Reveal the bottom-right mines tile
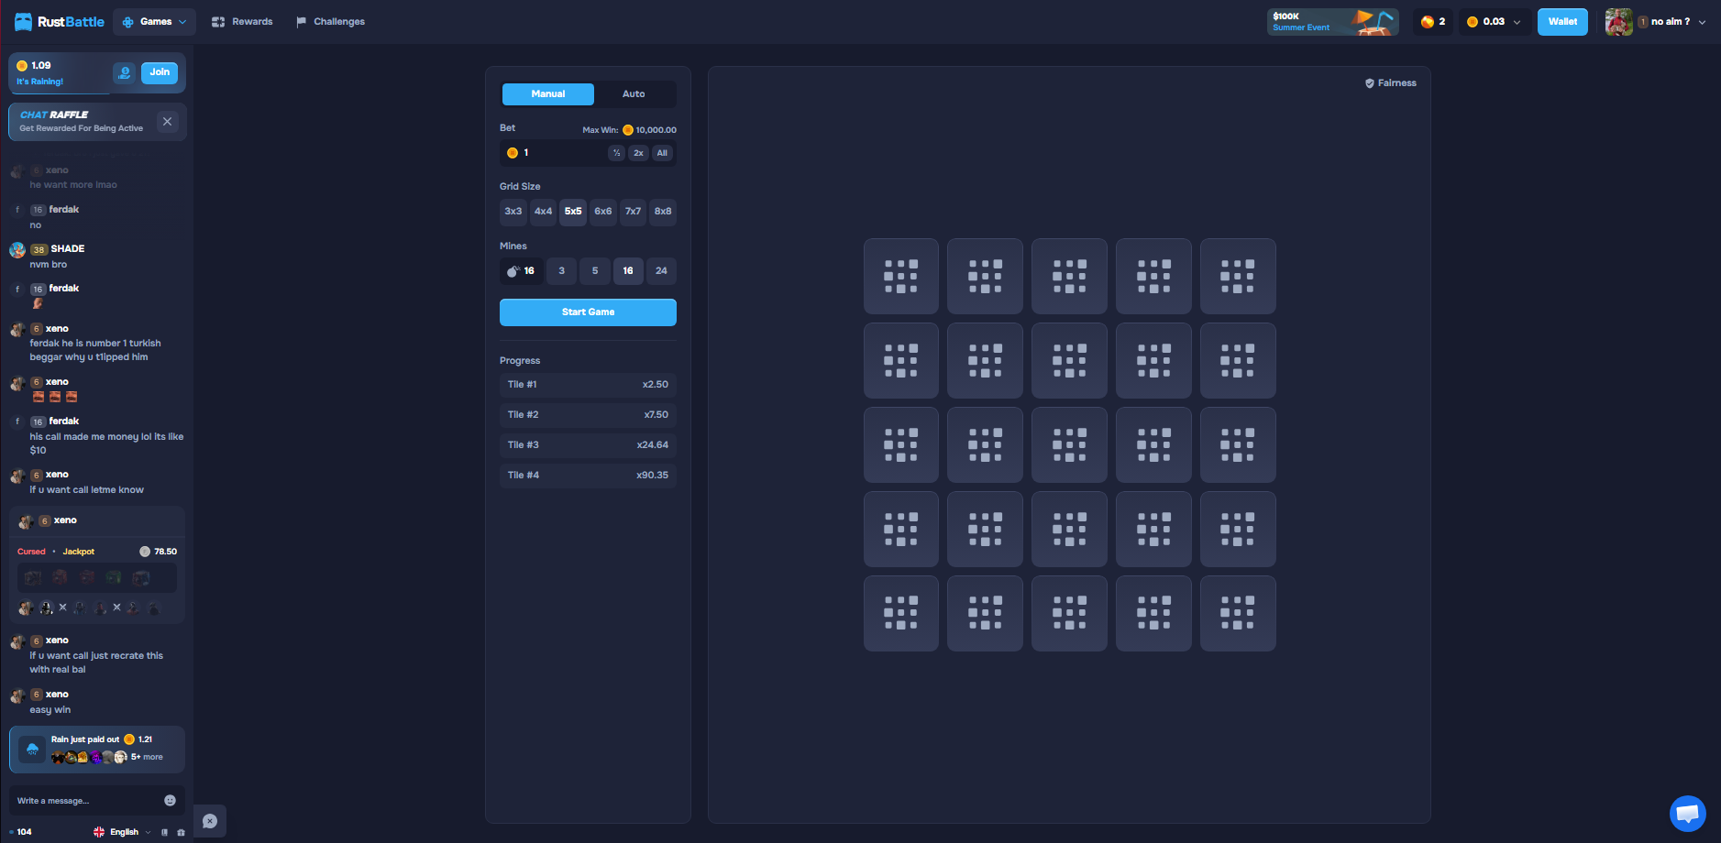The image size is (1721, 843). (1238, 614)
